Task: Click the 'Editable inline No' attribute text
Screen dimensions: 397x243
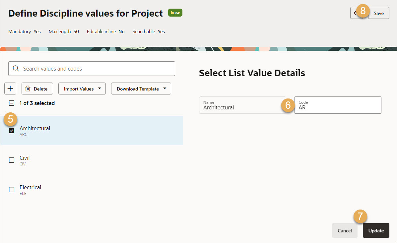Action: pos(105,31)
